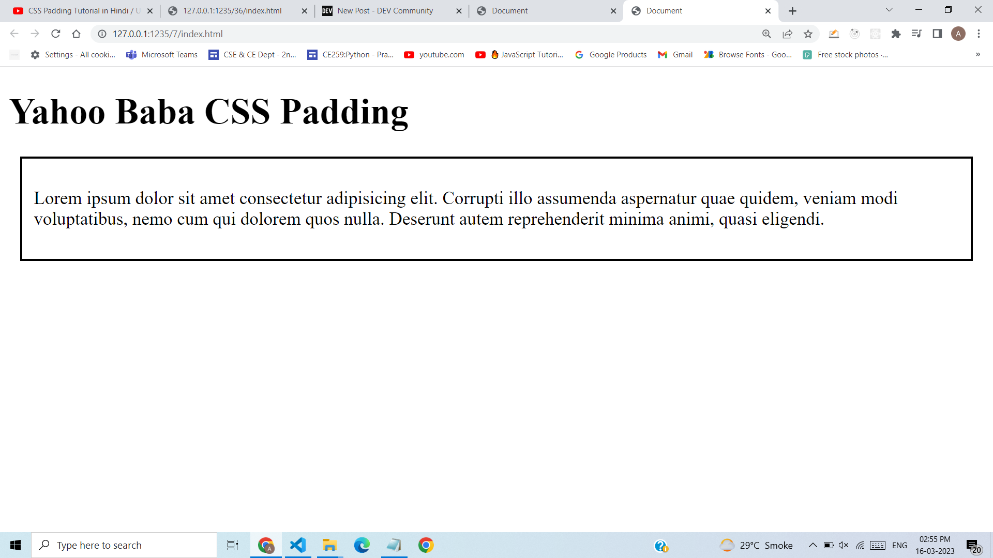Toggle the browser side panel
This screenshot has width=993, height=558.
click(x=937, y=34)
